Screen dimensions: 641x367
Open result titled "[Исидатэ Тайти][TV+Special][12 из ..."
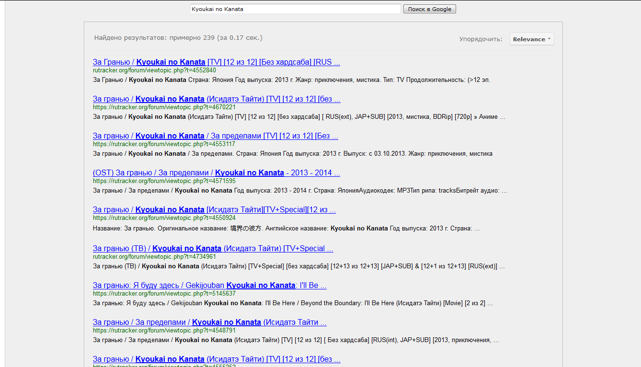(x=214, y=210)
